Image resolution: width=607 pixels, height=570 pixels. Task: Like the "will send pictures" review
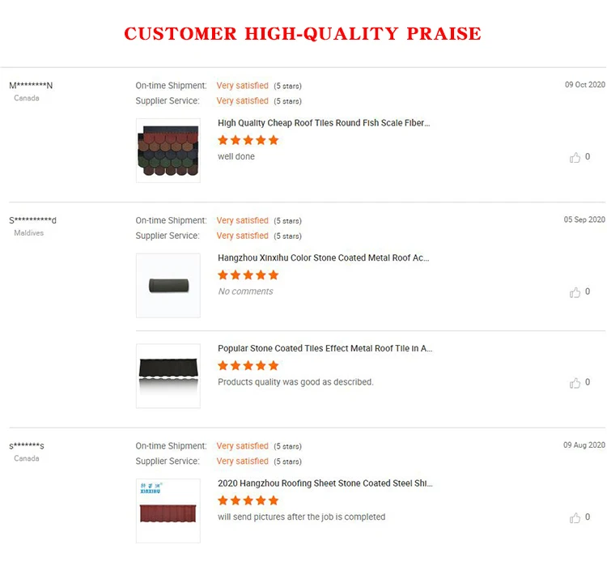click(x=575, y=517)
